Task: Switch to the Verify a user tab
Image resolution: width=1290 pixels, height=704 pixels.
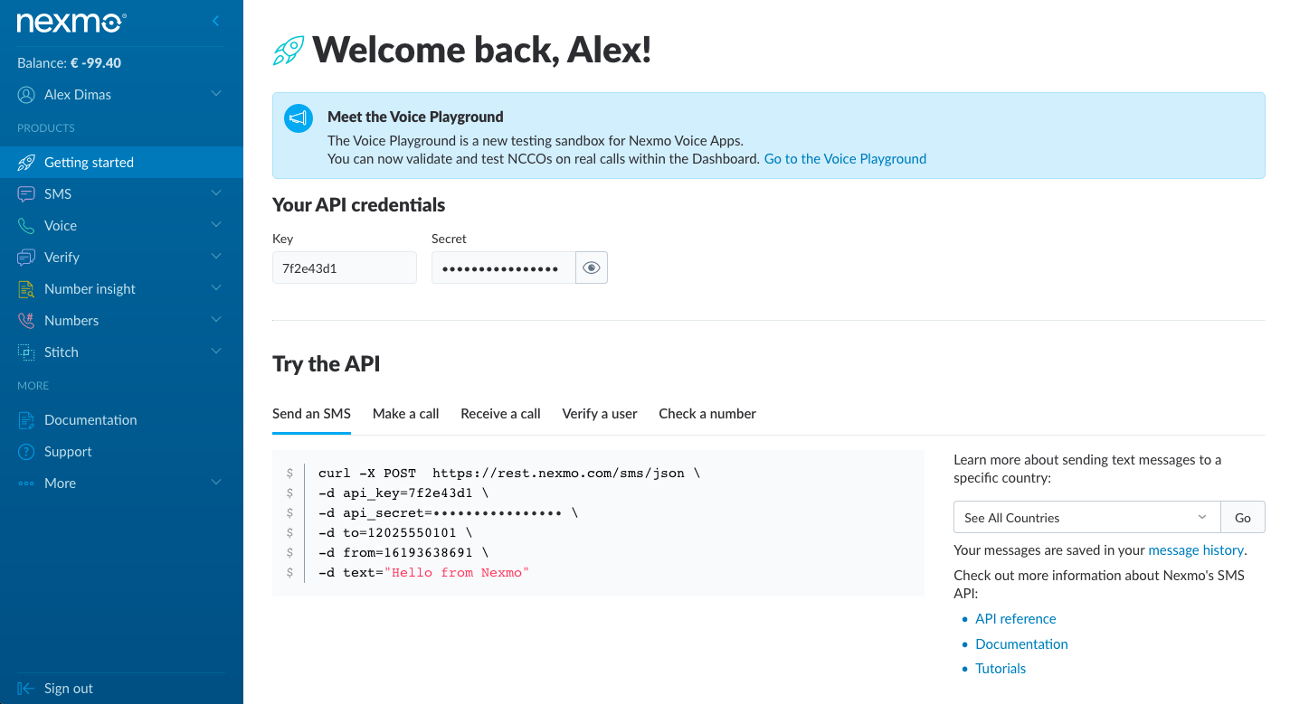Action: (x=600, y=414)
